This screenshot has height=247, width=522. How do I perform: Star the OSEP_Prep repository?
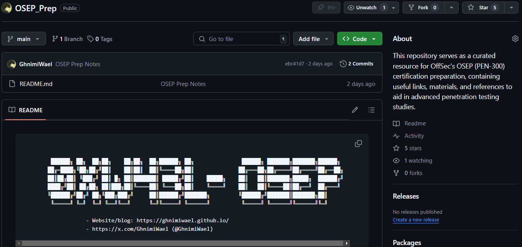click(x=483, y=7)
